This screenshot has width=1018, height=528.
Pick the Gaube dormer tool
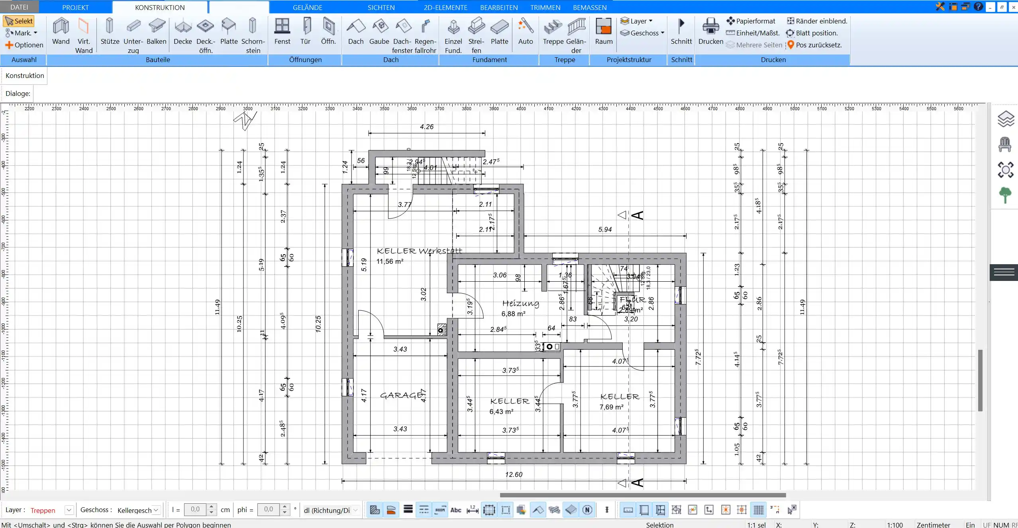tap(379, 31)
